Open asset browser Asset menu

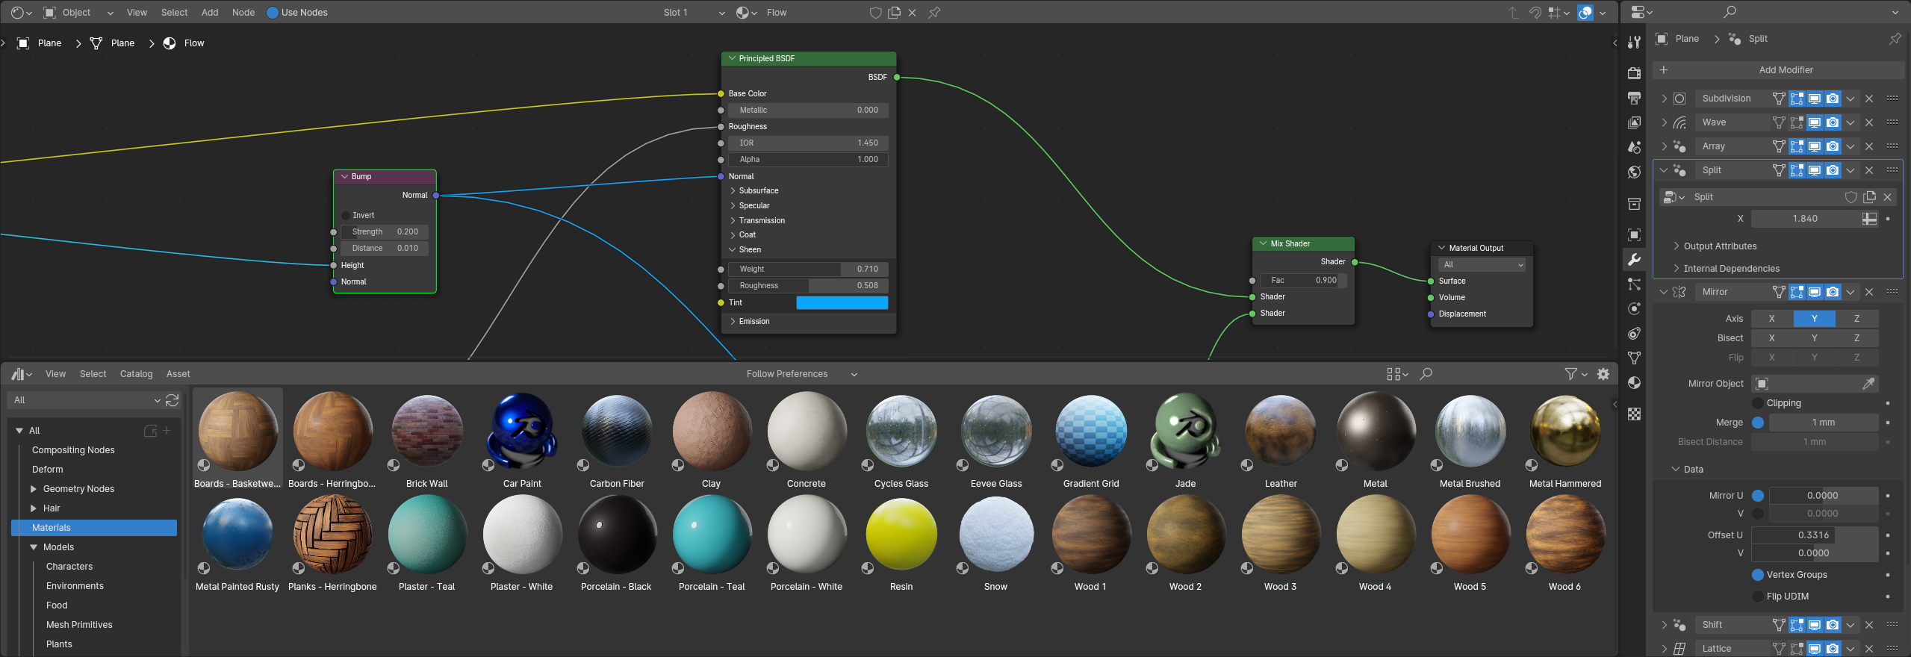tap(178, 374)
